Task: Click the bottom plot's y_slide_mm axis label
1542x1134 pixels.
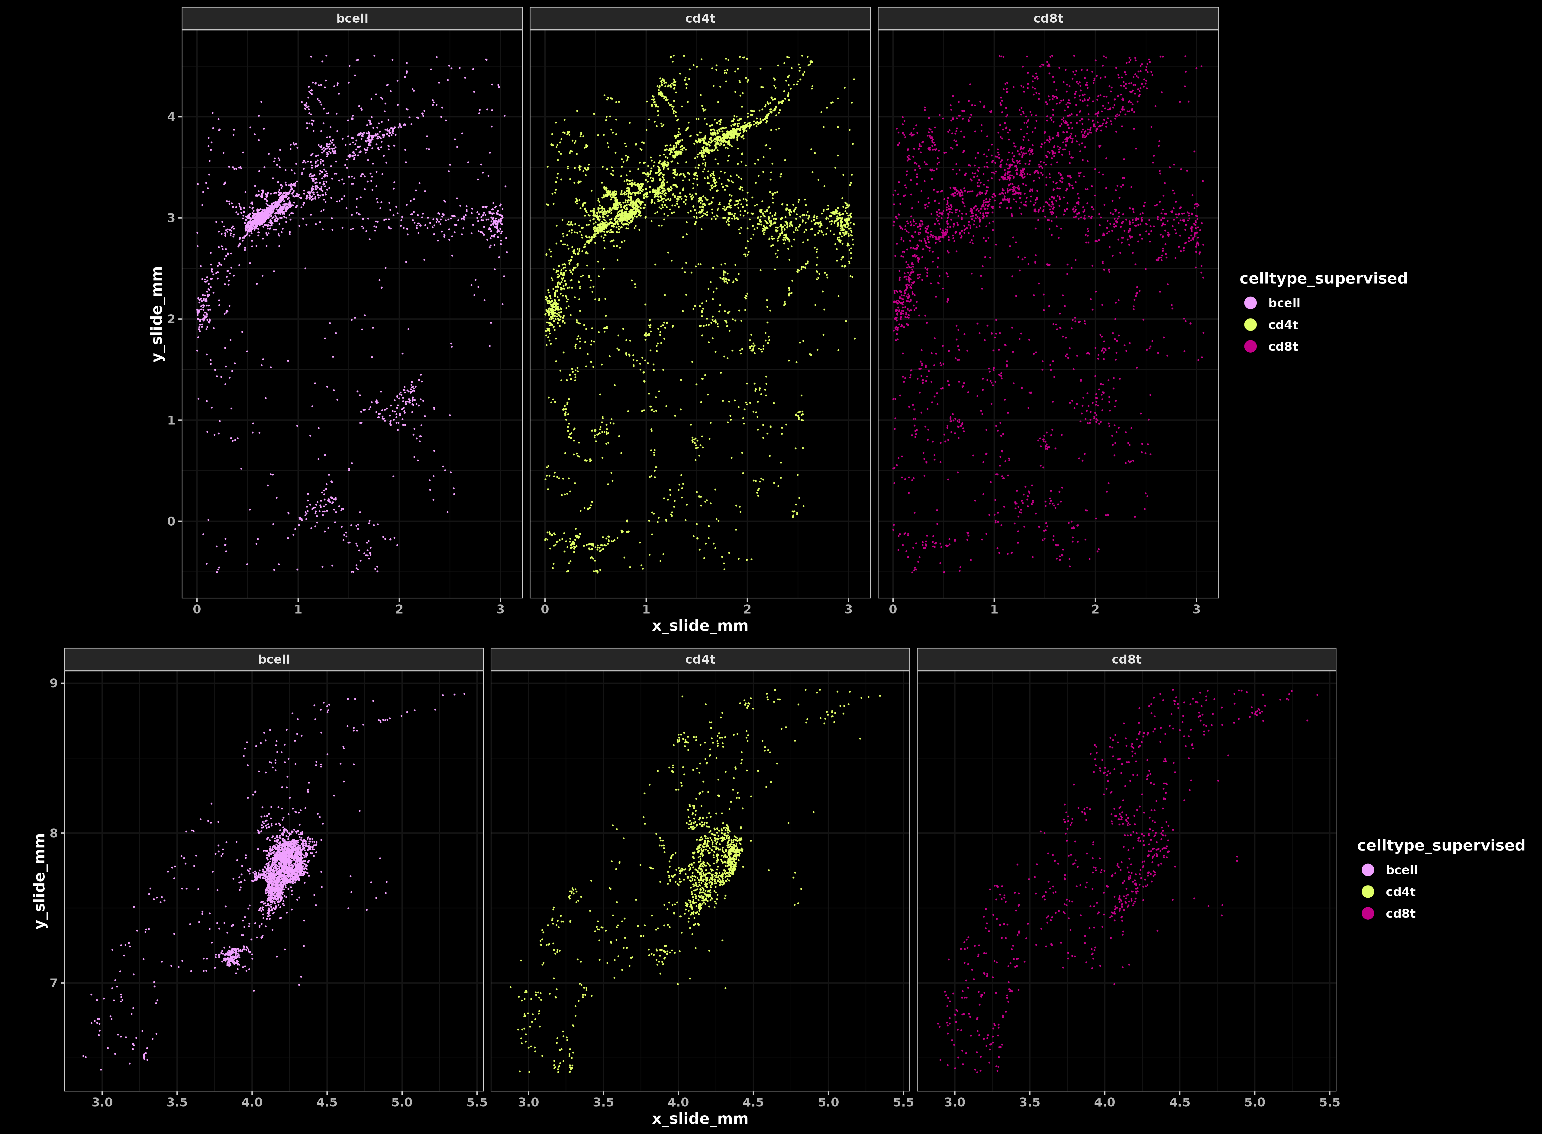Action: pos(40,881)
